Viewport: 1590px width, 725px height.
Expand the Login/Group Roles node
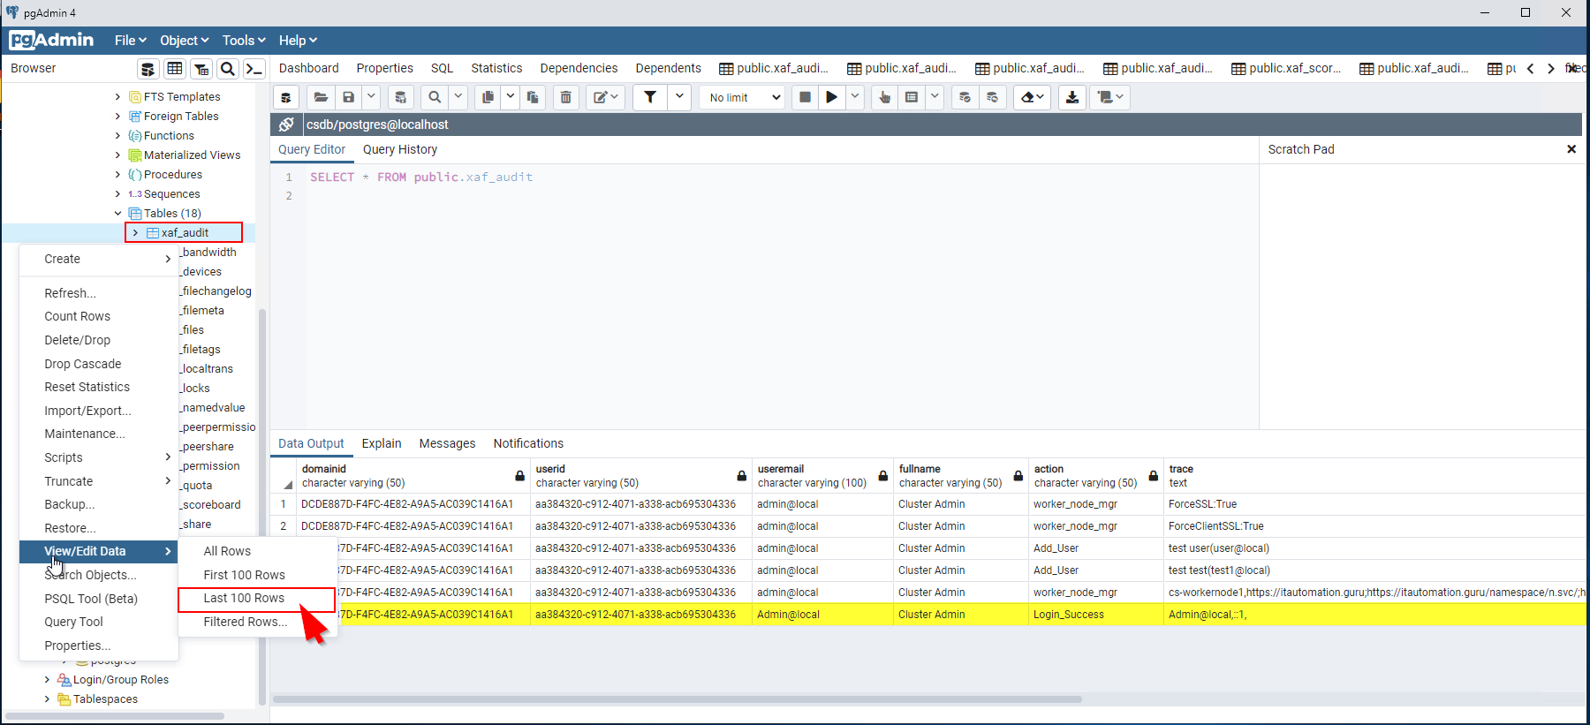pos(48,680)
